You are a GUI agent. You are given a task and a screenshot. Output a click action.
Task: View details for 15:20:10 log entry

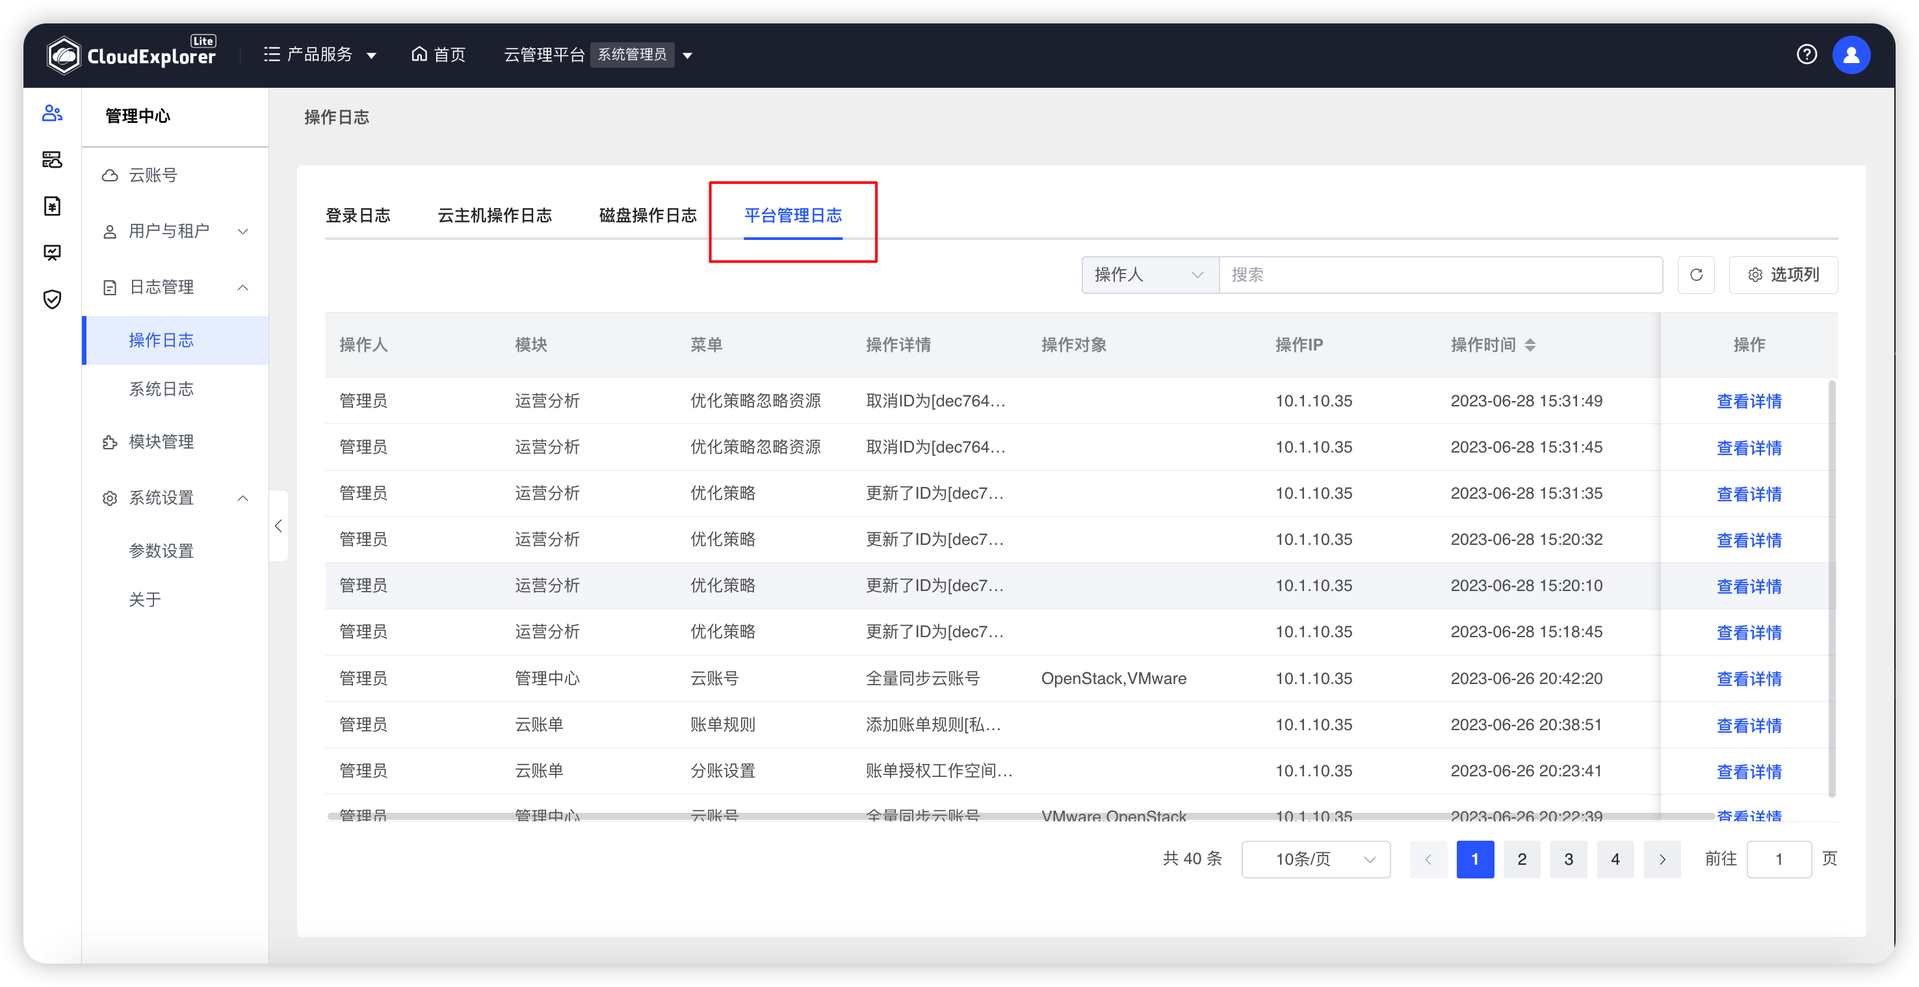pos(1749,586)
